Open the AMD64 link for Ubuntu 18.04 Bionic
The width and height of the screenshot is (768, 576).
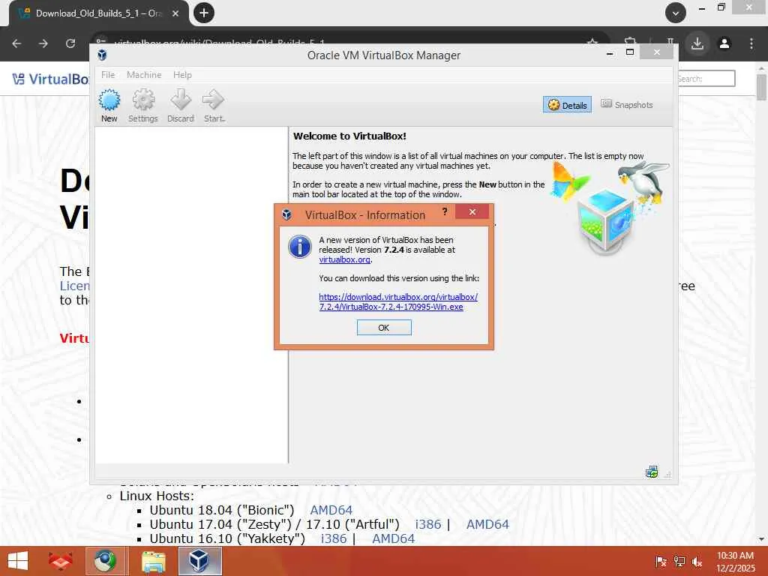331,510
